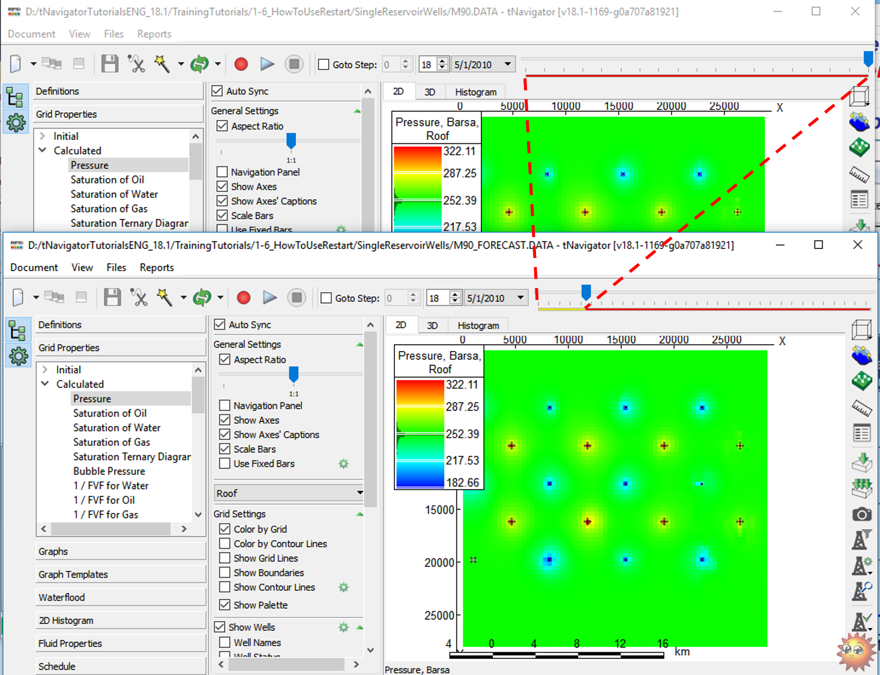The image size is (880, 675).
Task: Click the magic wand icon in M90_FORECAST window
Action: pyautogui.click(x=164, y=297)
